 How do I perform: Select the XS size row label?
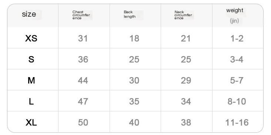[31, 38]
